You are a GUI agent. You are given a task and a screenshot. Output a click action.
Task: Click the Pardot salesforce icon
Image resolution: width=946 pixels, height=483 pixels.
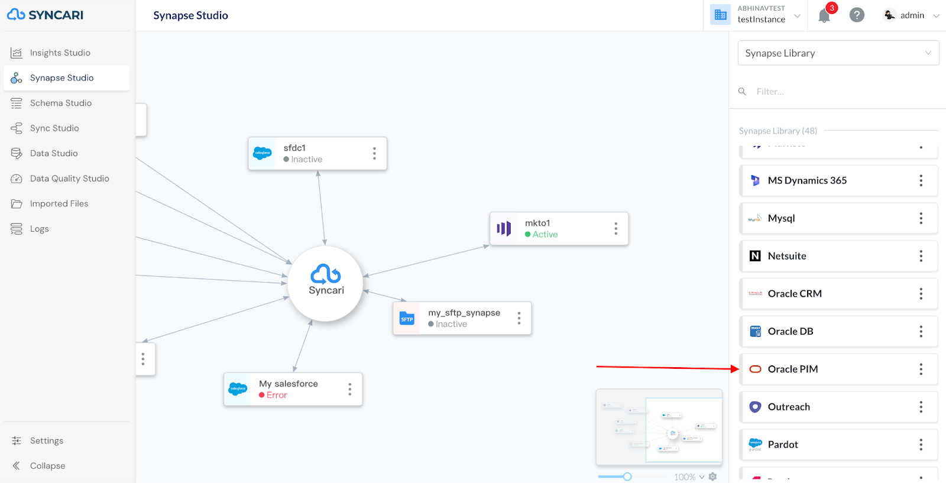755,445
